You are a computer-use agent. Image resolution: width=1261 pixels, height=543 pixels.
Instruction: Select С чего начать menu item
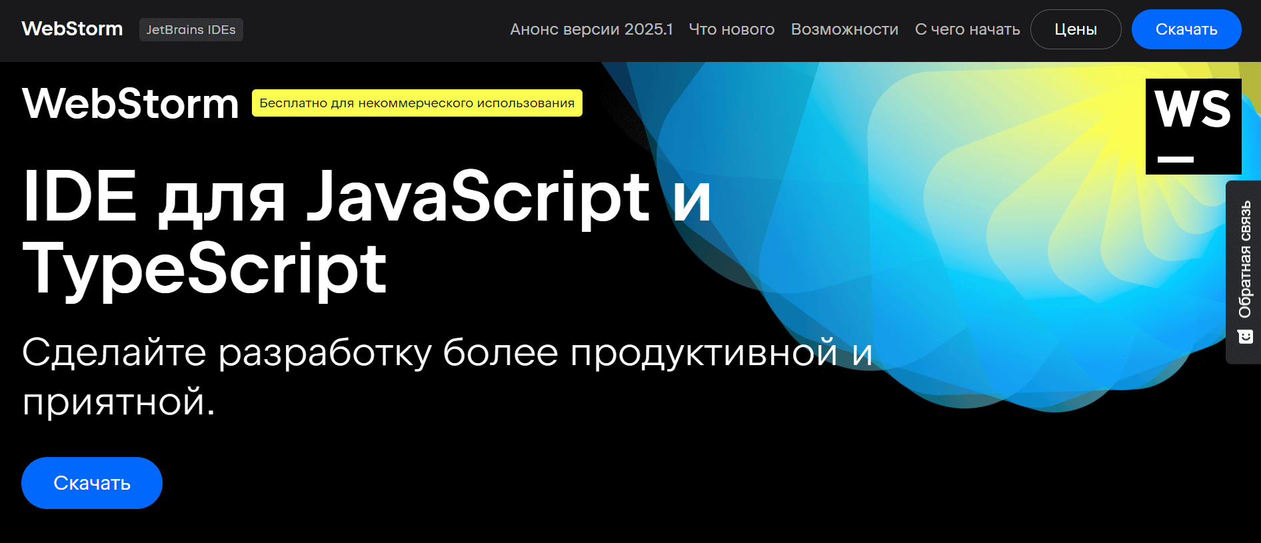pyautogui.click(x=967, y=29)
